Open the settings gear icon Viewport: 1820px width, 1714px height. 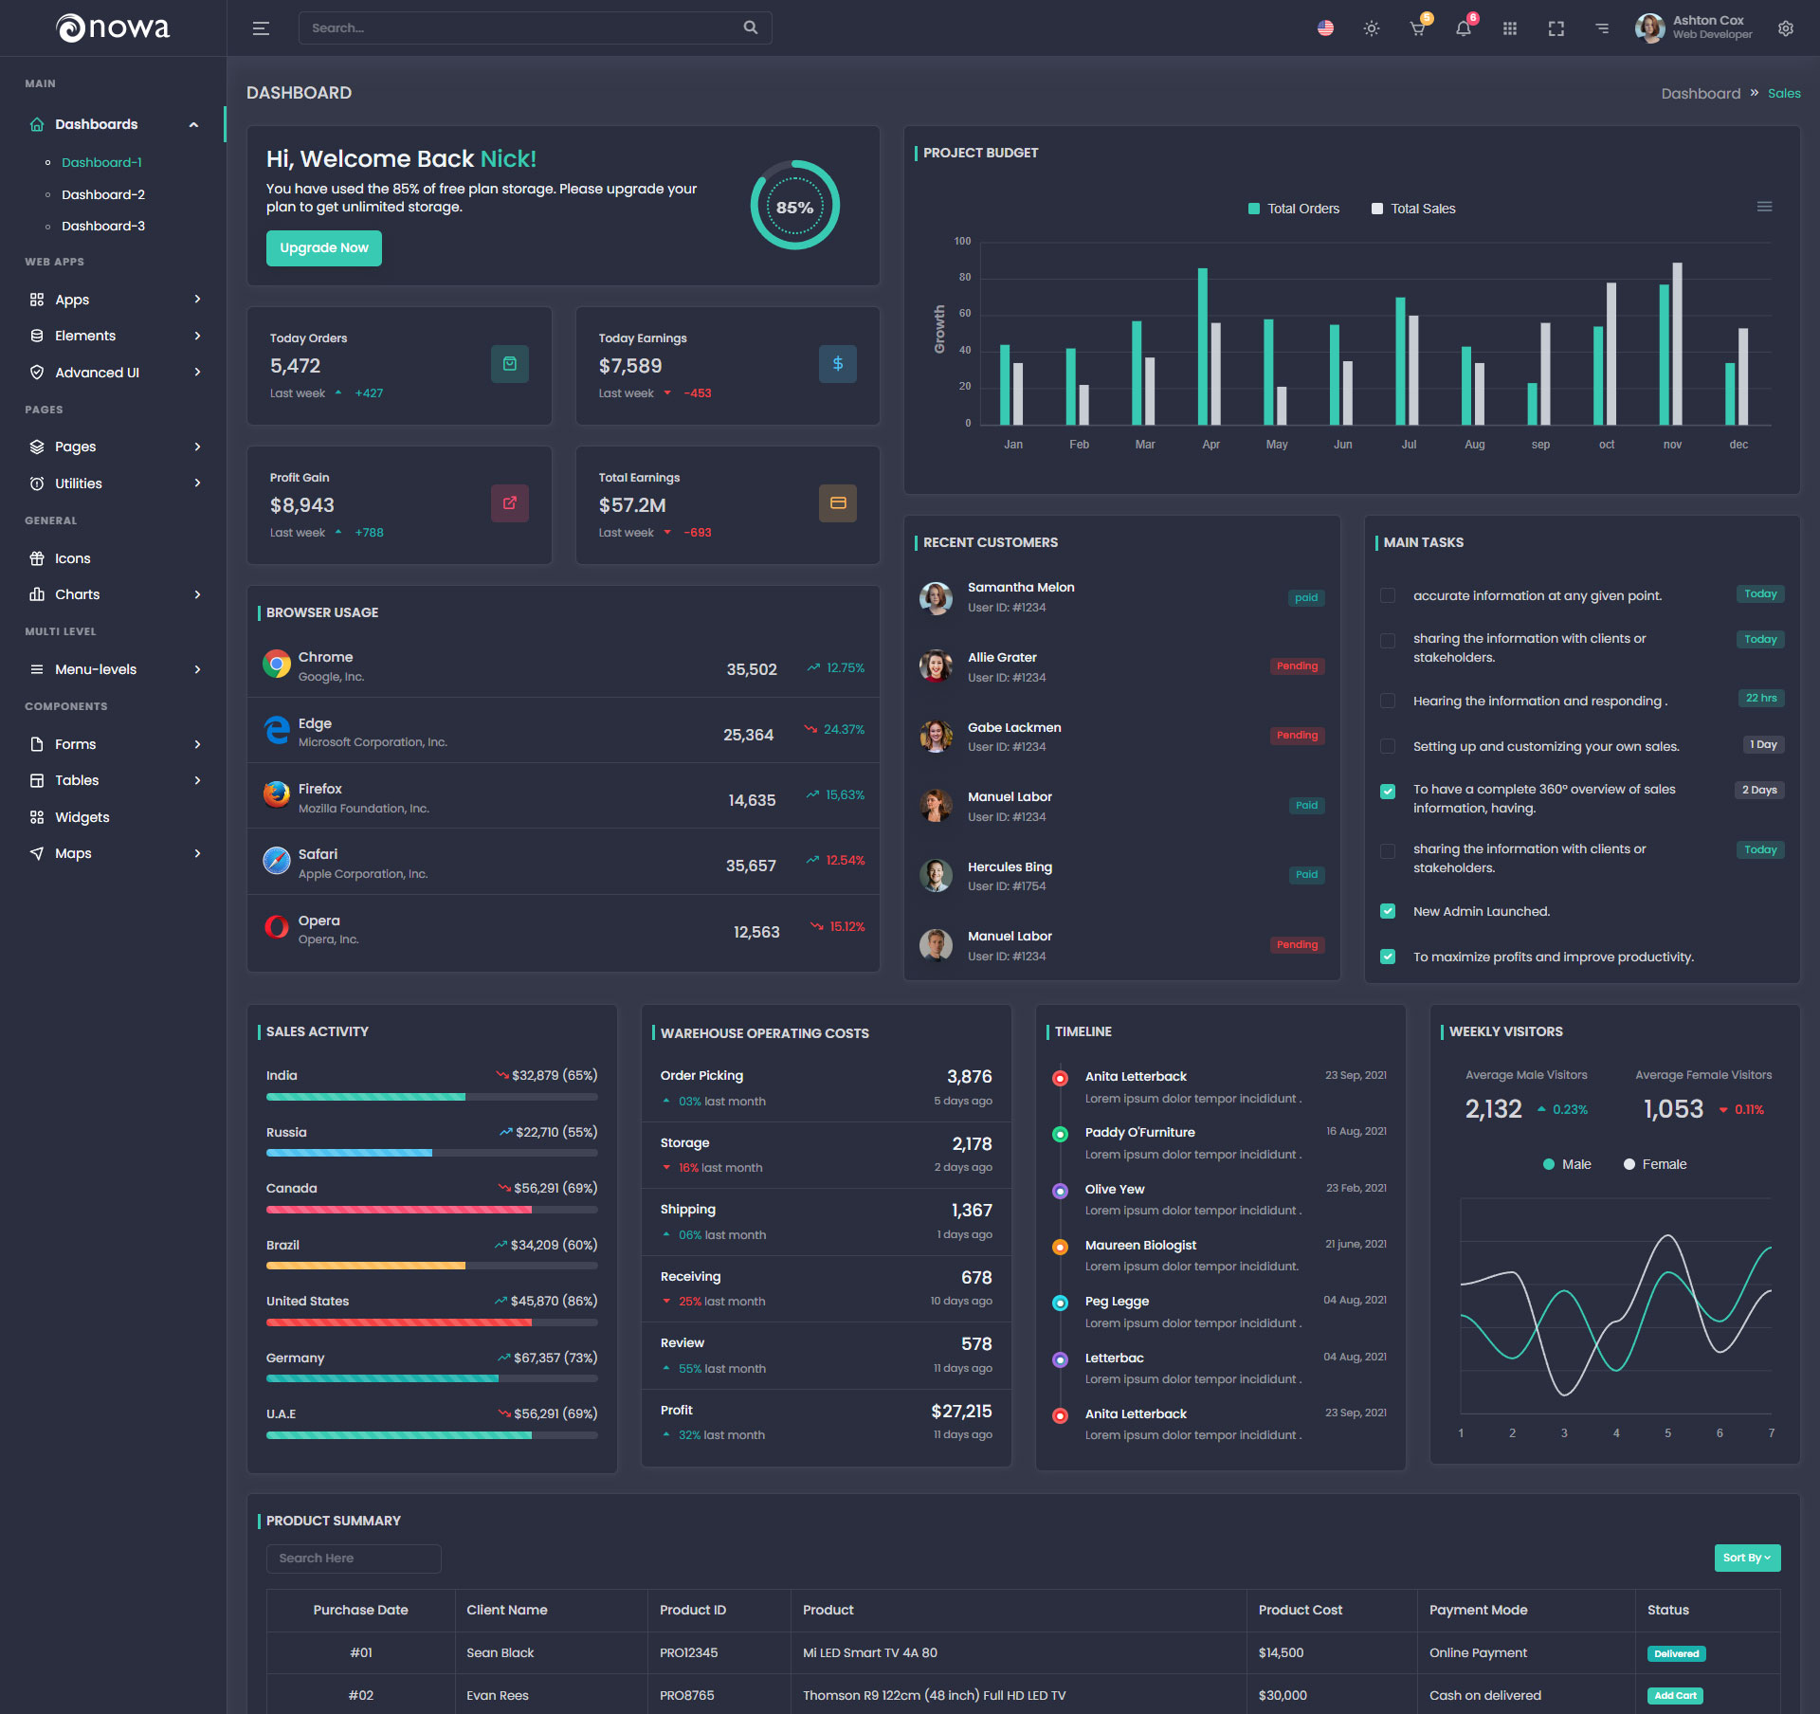1786,28
